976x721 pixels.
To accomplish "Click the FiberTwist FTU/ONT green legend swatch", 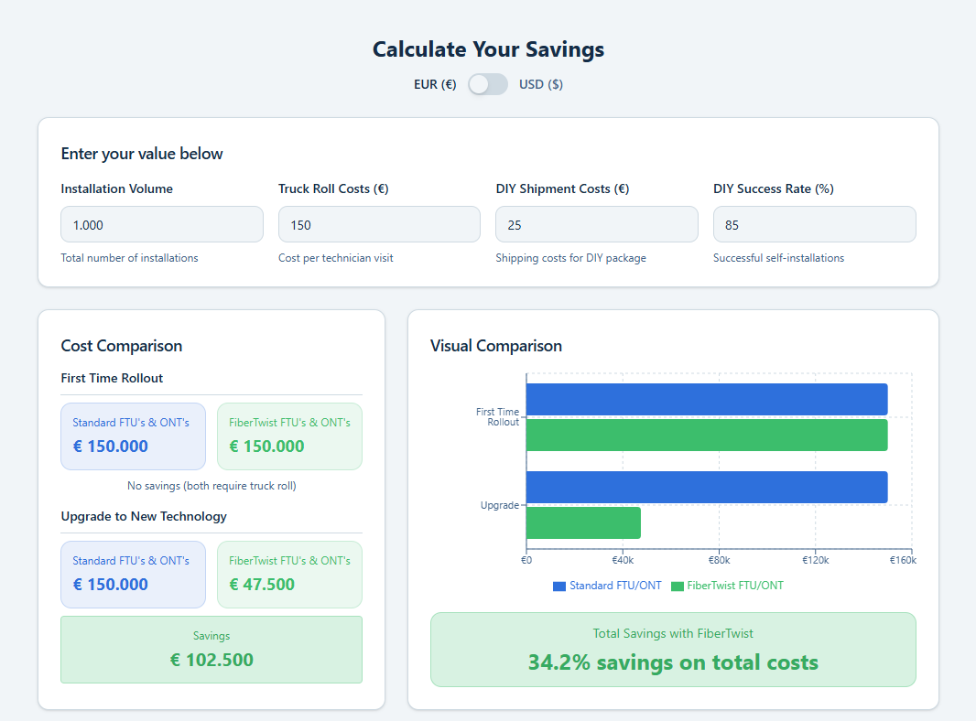I will (x=678, y=586).
